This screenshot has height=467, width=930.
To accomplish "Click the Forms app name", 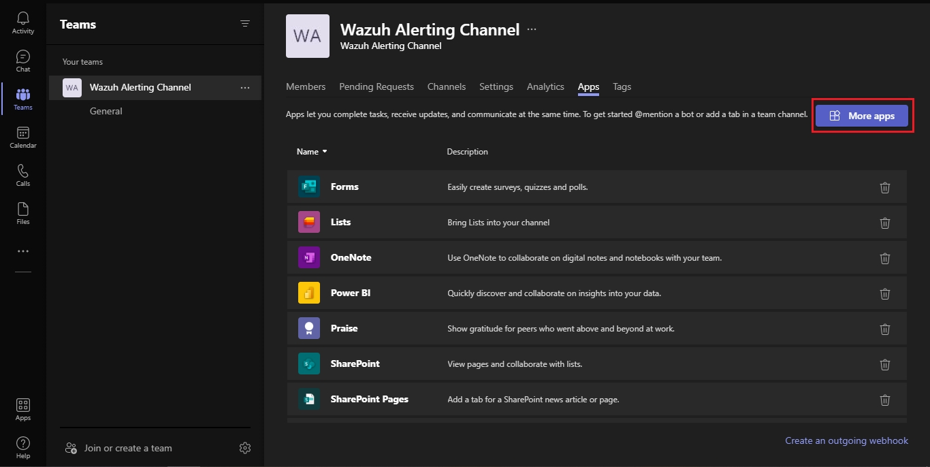I will (x=344, y=187).
